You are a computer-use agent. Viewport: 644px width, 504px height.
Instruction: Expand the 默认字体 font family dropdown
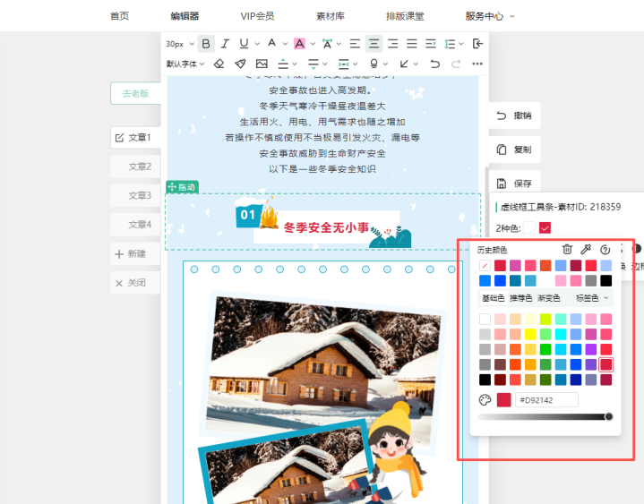coord(186,64)
